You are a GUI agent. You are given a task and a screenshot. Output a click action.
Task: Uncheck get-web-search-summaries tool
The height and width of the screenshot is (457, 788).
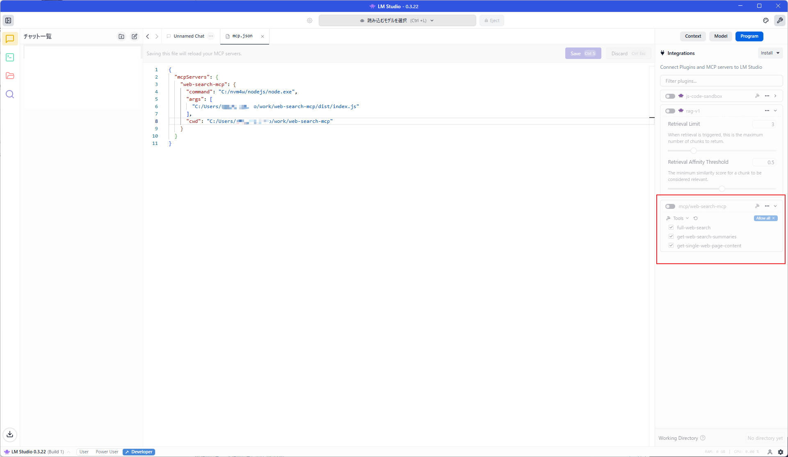671,236
